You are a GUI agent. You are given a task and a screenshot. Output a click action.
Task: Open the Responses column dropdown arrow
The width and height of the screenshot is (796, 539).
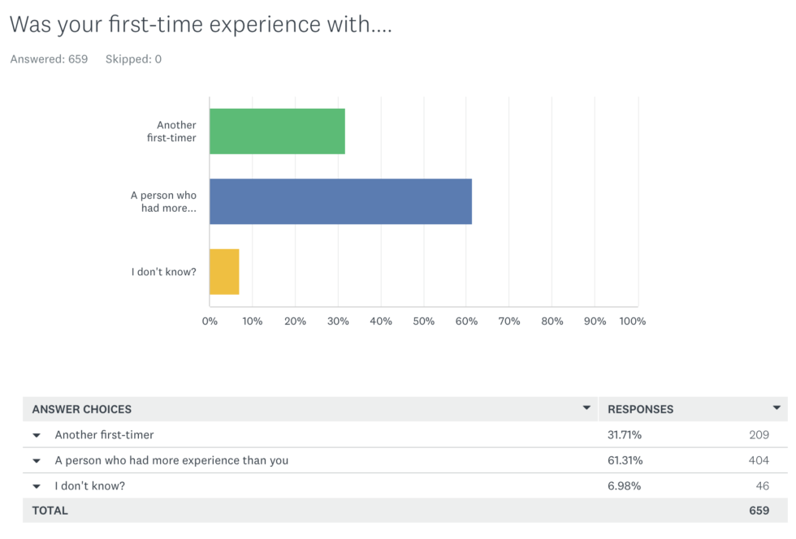pyautogui.click(x=777, y=407)
